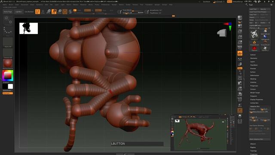Toggle Solo mode

pyautogui.click(x=240, y=116)
